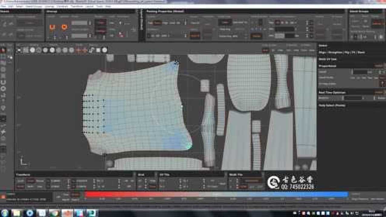Screen dimensions: 386x217
Task: Open the Layout menu
Action: (x=89, y=6)
